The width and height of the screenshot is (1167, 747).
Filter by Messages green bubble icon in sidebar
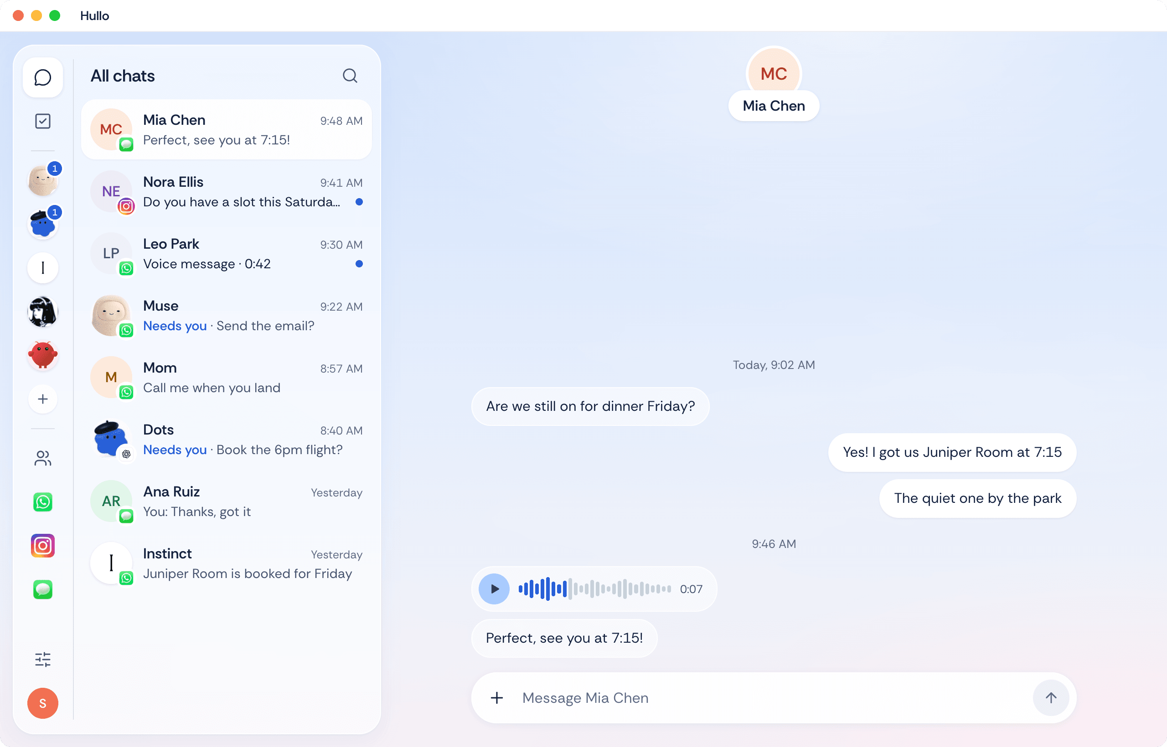(43, 590)
